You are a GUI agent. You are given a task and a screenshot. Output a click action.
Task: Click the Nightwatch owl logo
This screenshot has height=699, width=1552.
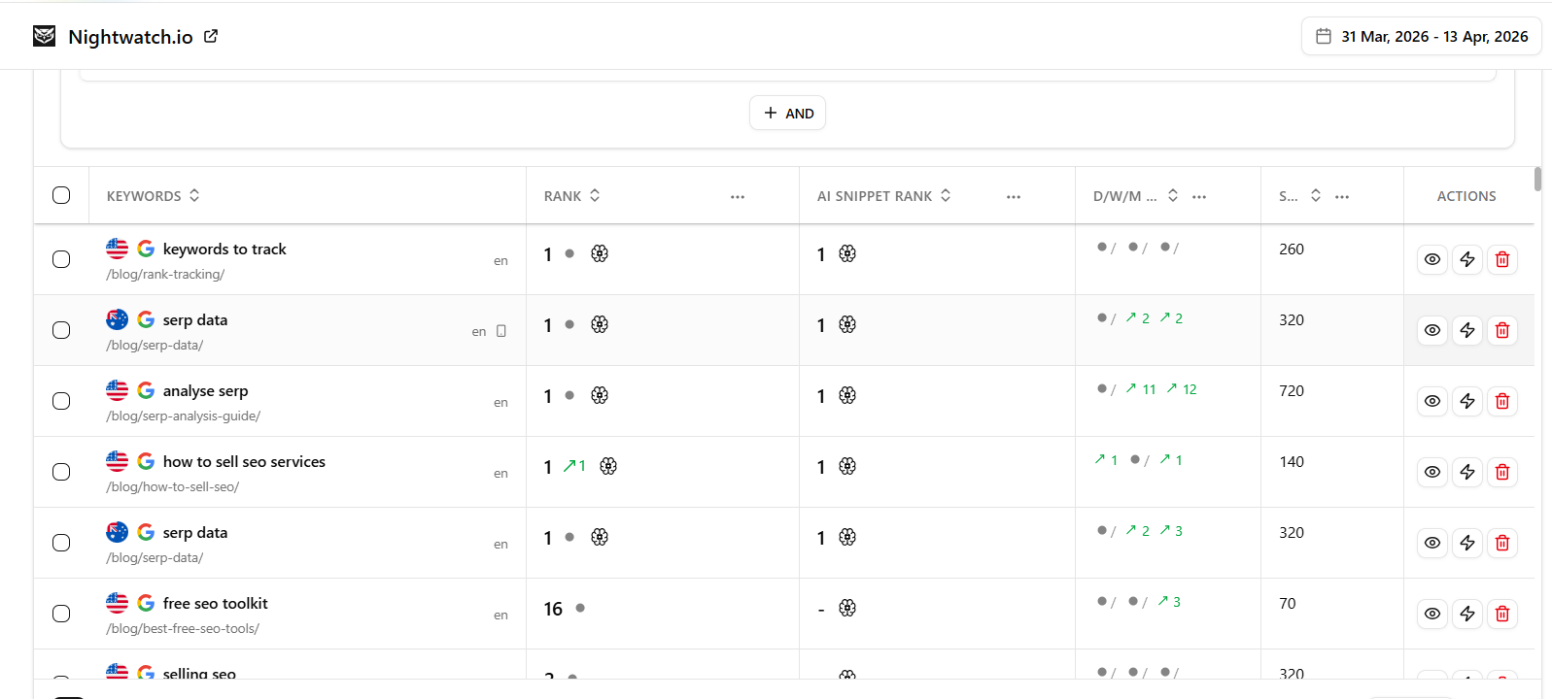coord(44,36)
